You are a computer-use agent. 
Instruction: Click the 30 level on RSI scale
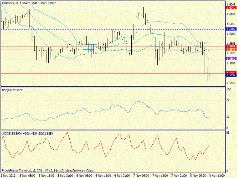(228, 117)
